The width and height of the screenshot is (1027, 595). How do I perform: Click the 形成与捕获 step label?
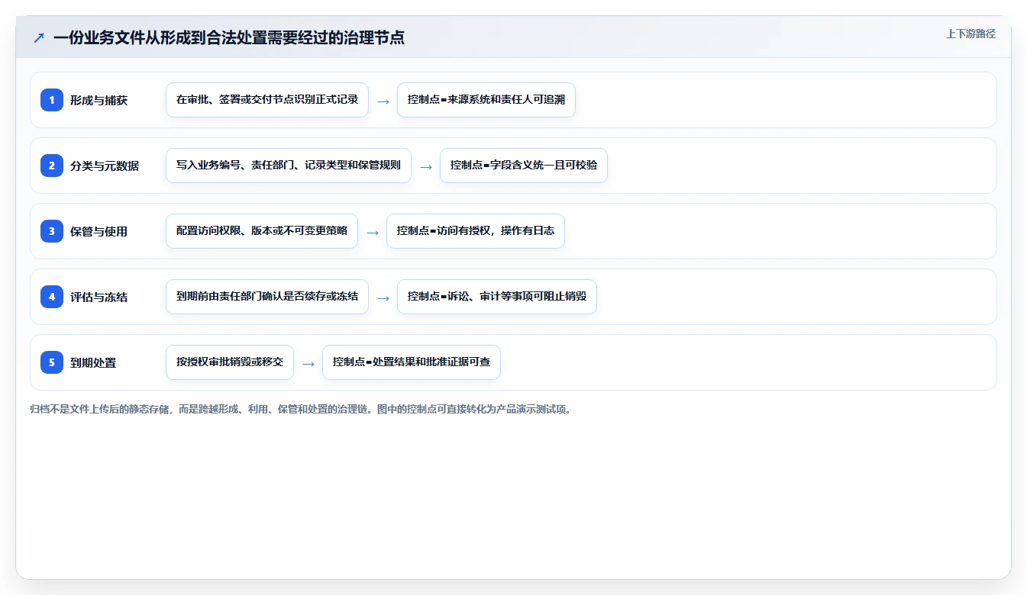[99, 100]
